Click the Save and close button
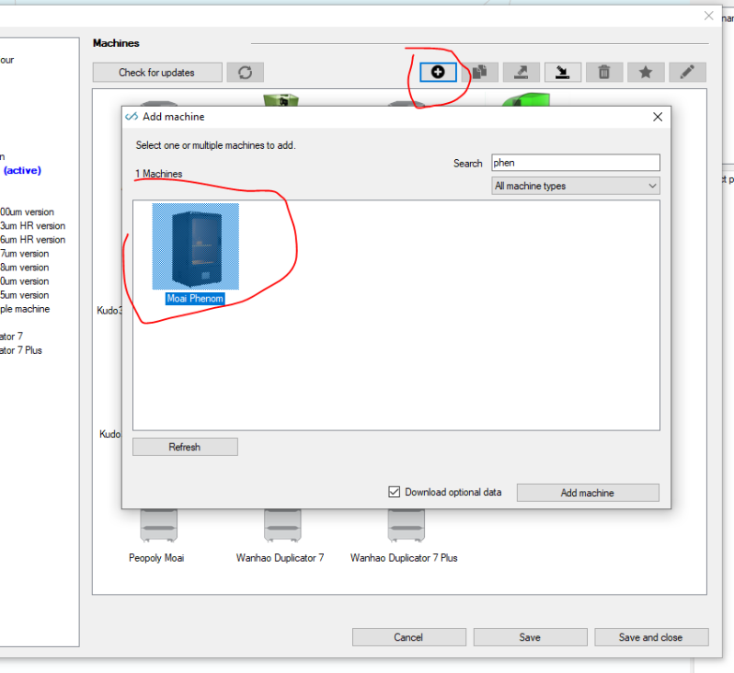The width and height of the screenshot is (734, 673). (x=651, y=637)
